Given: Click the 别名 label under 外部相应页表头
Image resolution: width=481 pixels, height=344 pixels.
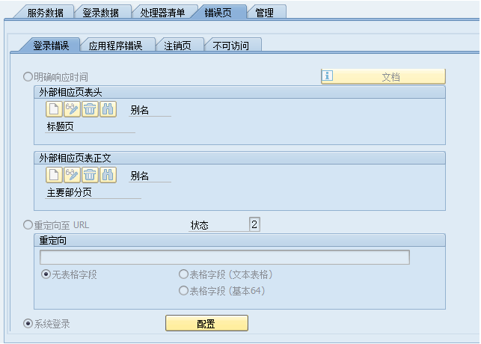Looking at the screenshot, I should (x=140, y=110).
